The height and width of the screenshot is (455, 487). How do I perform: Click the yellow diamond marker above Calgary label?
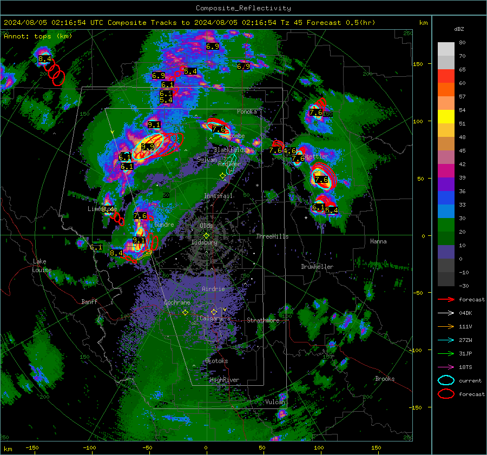tap(214, 312)
